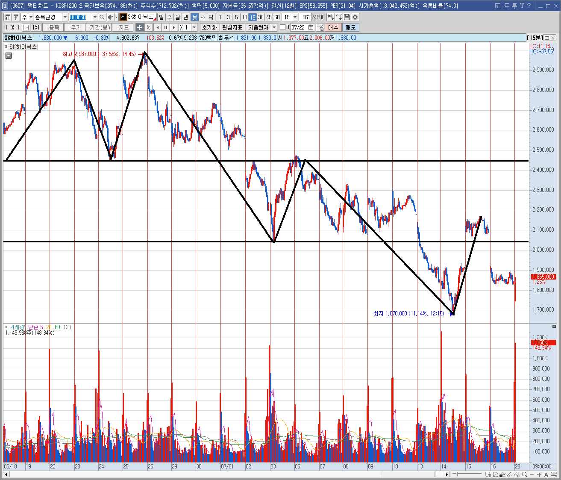Open the X 1 multiplier dropdown
Viewport: 561px width, 480px height.
tap(194, 27)
